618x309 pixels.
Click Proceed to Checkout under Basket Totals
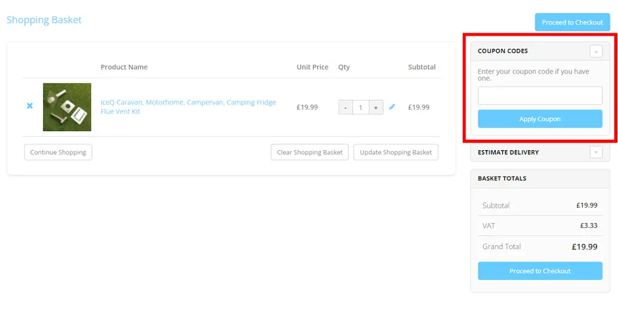(x=540, y=271)
